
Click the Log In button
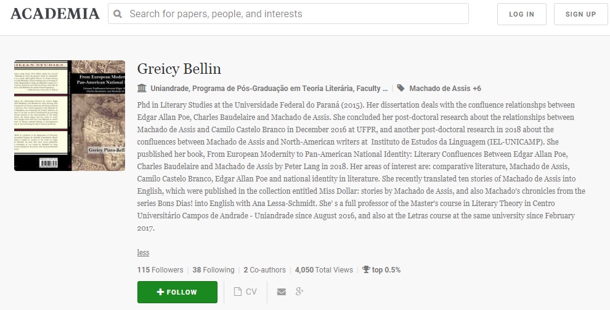pyautogui.click(x=522, y=14)
